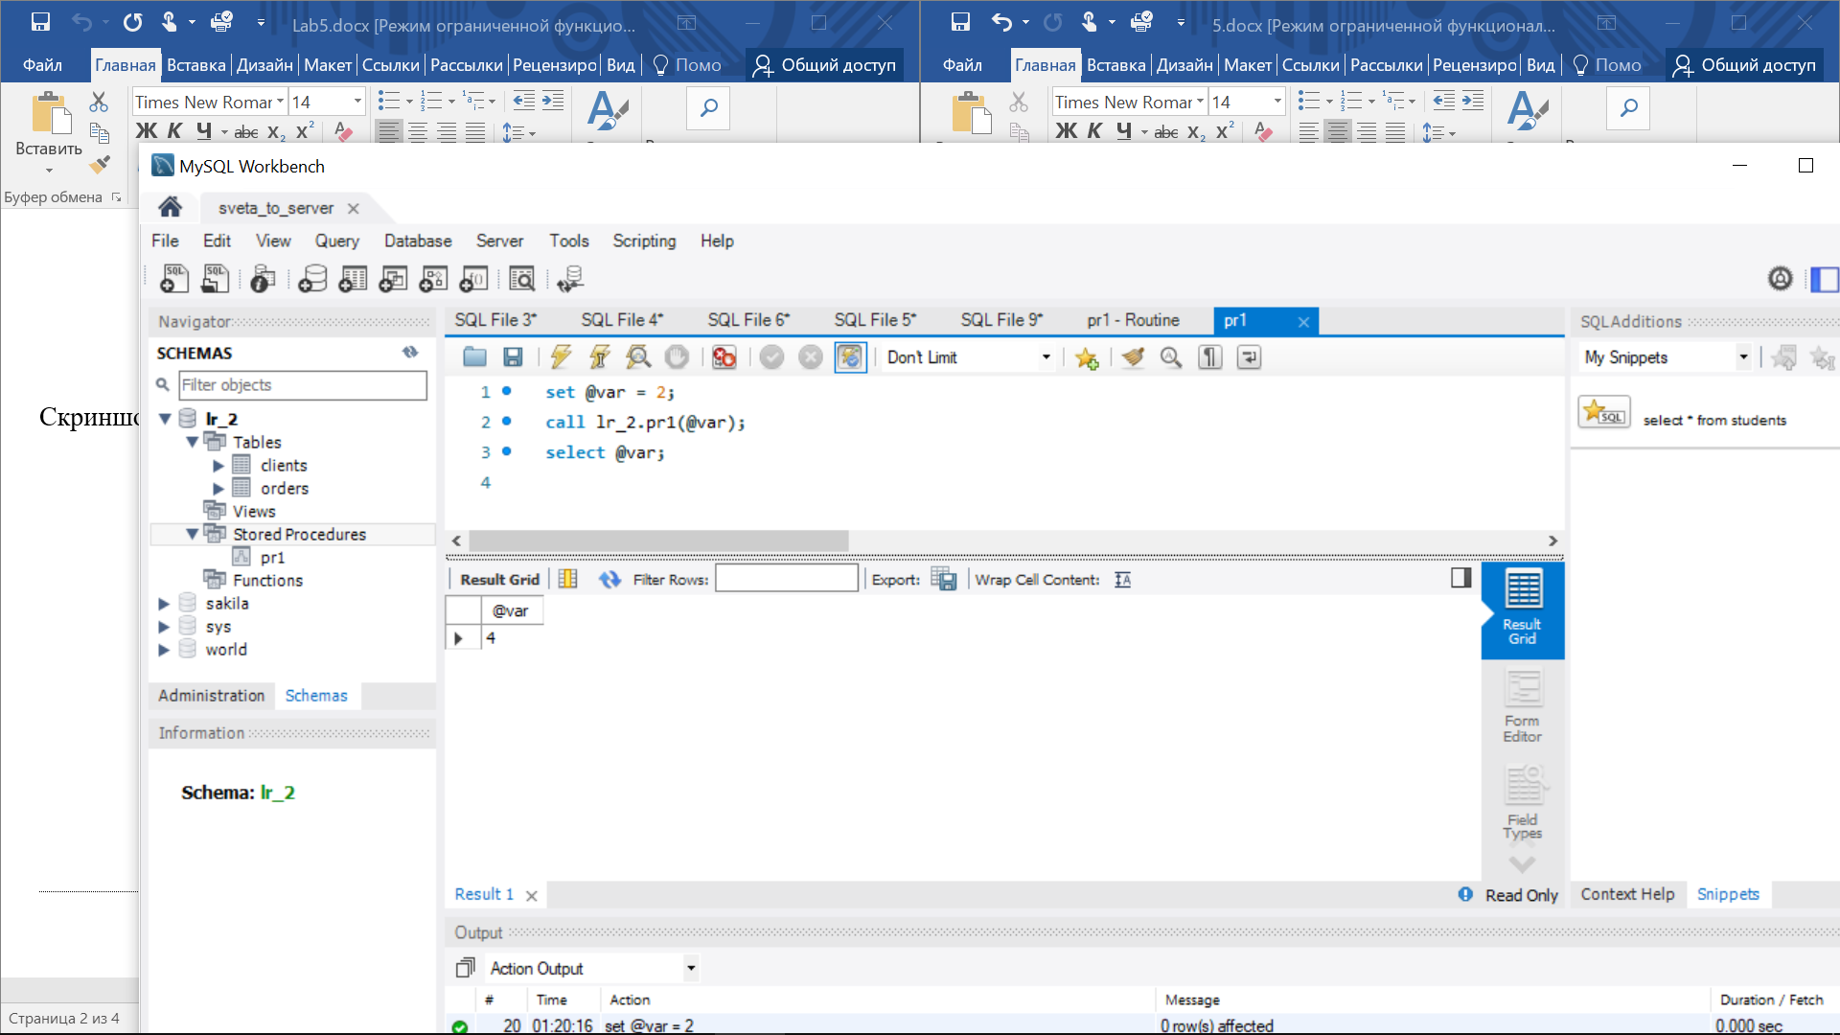Search table data toolbar icon
This screenshot has height=1035, width=1840.
[x=521, y=279]
